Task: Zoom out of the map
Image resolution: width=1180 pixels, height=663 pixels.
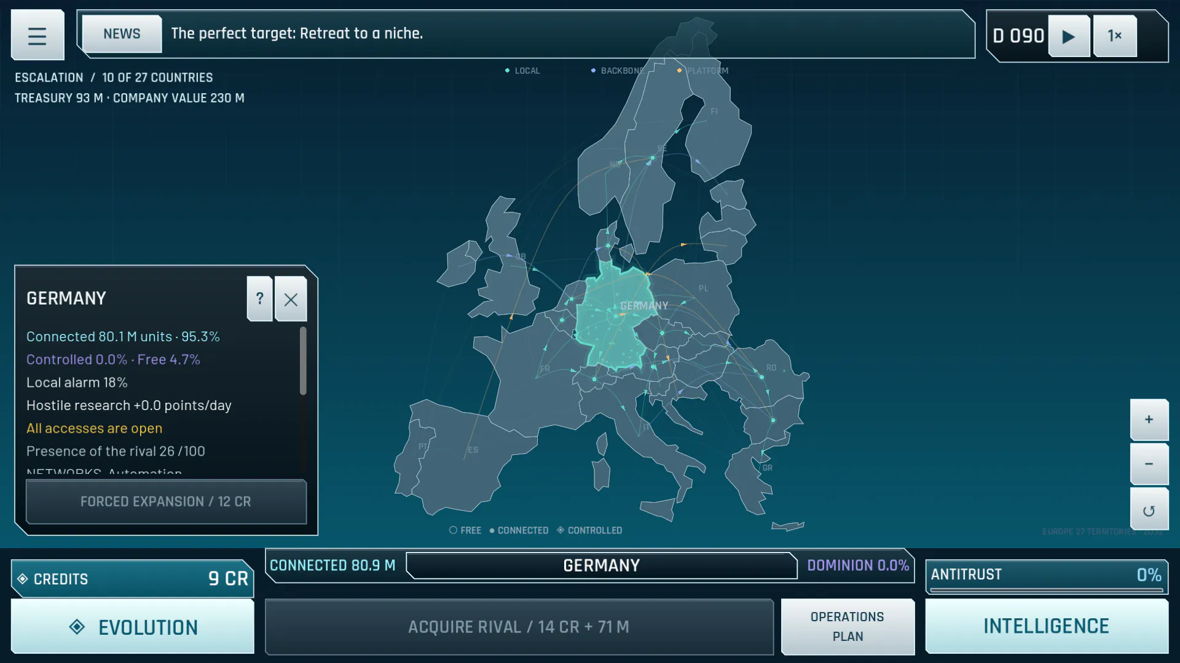Action: tap(1149, 464)
